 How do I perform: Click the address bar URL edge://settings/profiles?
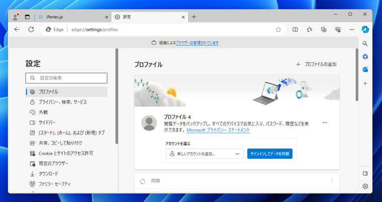click(94, 30)
